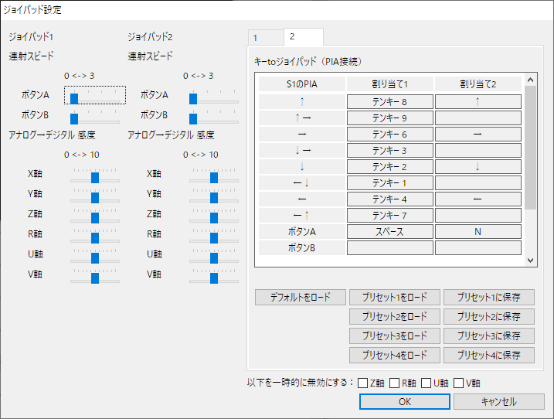Click the empty 割り当て1 field for ボタンB

pos(389,247)
